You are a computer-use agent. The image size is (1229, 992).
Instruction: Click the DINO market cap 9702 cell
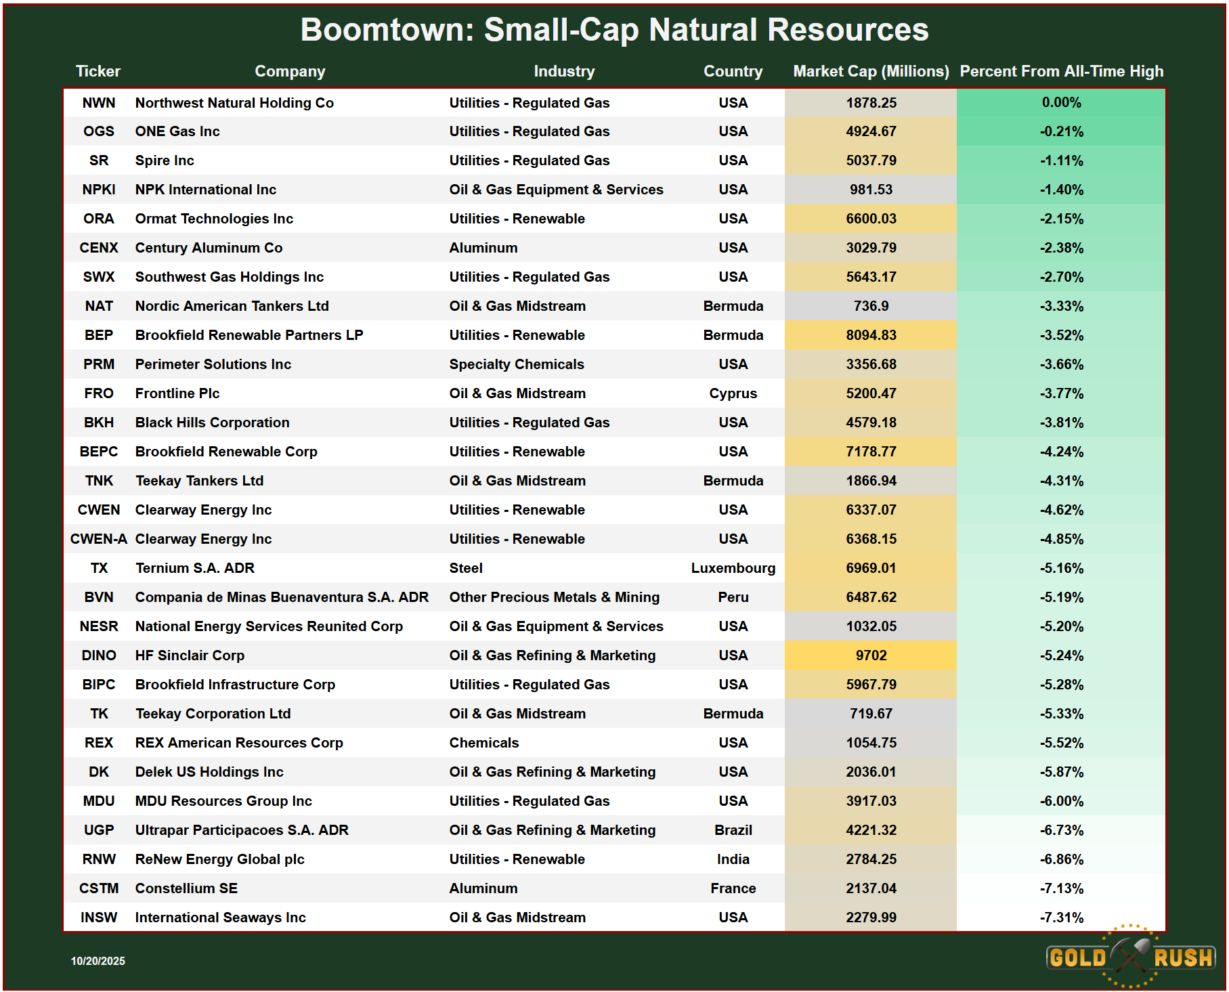871,655
